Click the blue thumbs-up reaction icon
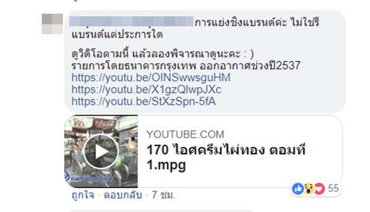Screen dimensions: 370x212 point(298,188)
